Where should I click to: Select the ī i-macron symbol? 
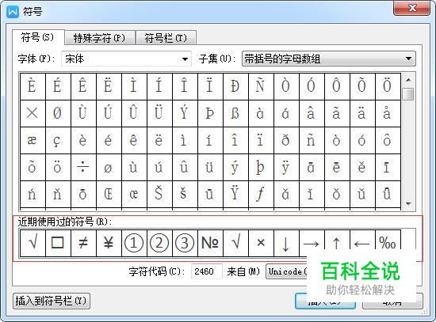pyautogui.click(x=388, y=168)
